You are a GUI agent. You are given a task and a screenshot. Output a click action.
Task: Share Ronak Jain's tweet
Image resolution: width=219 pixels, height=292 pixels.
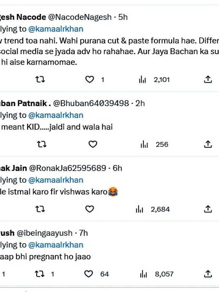[x=208, y=209]
